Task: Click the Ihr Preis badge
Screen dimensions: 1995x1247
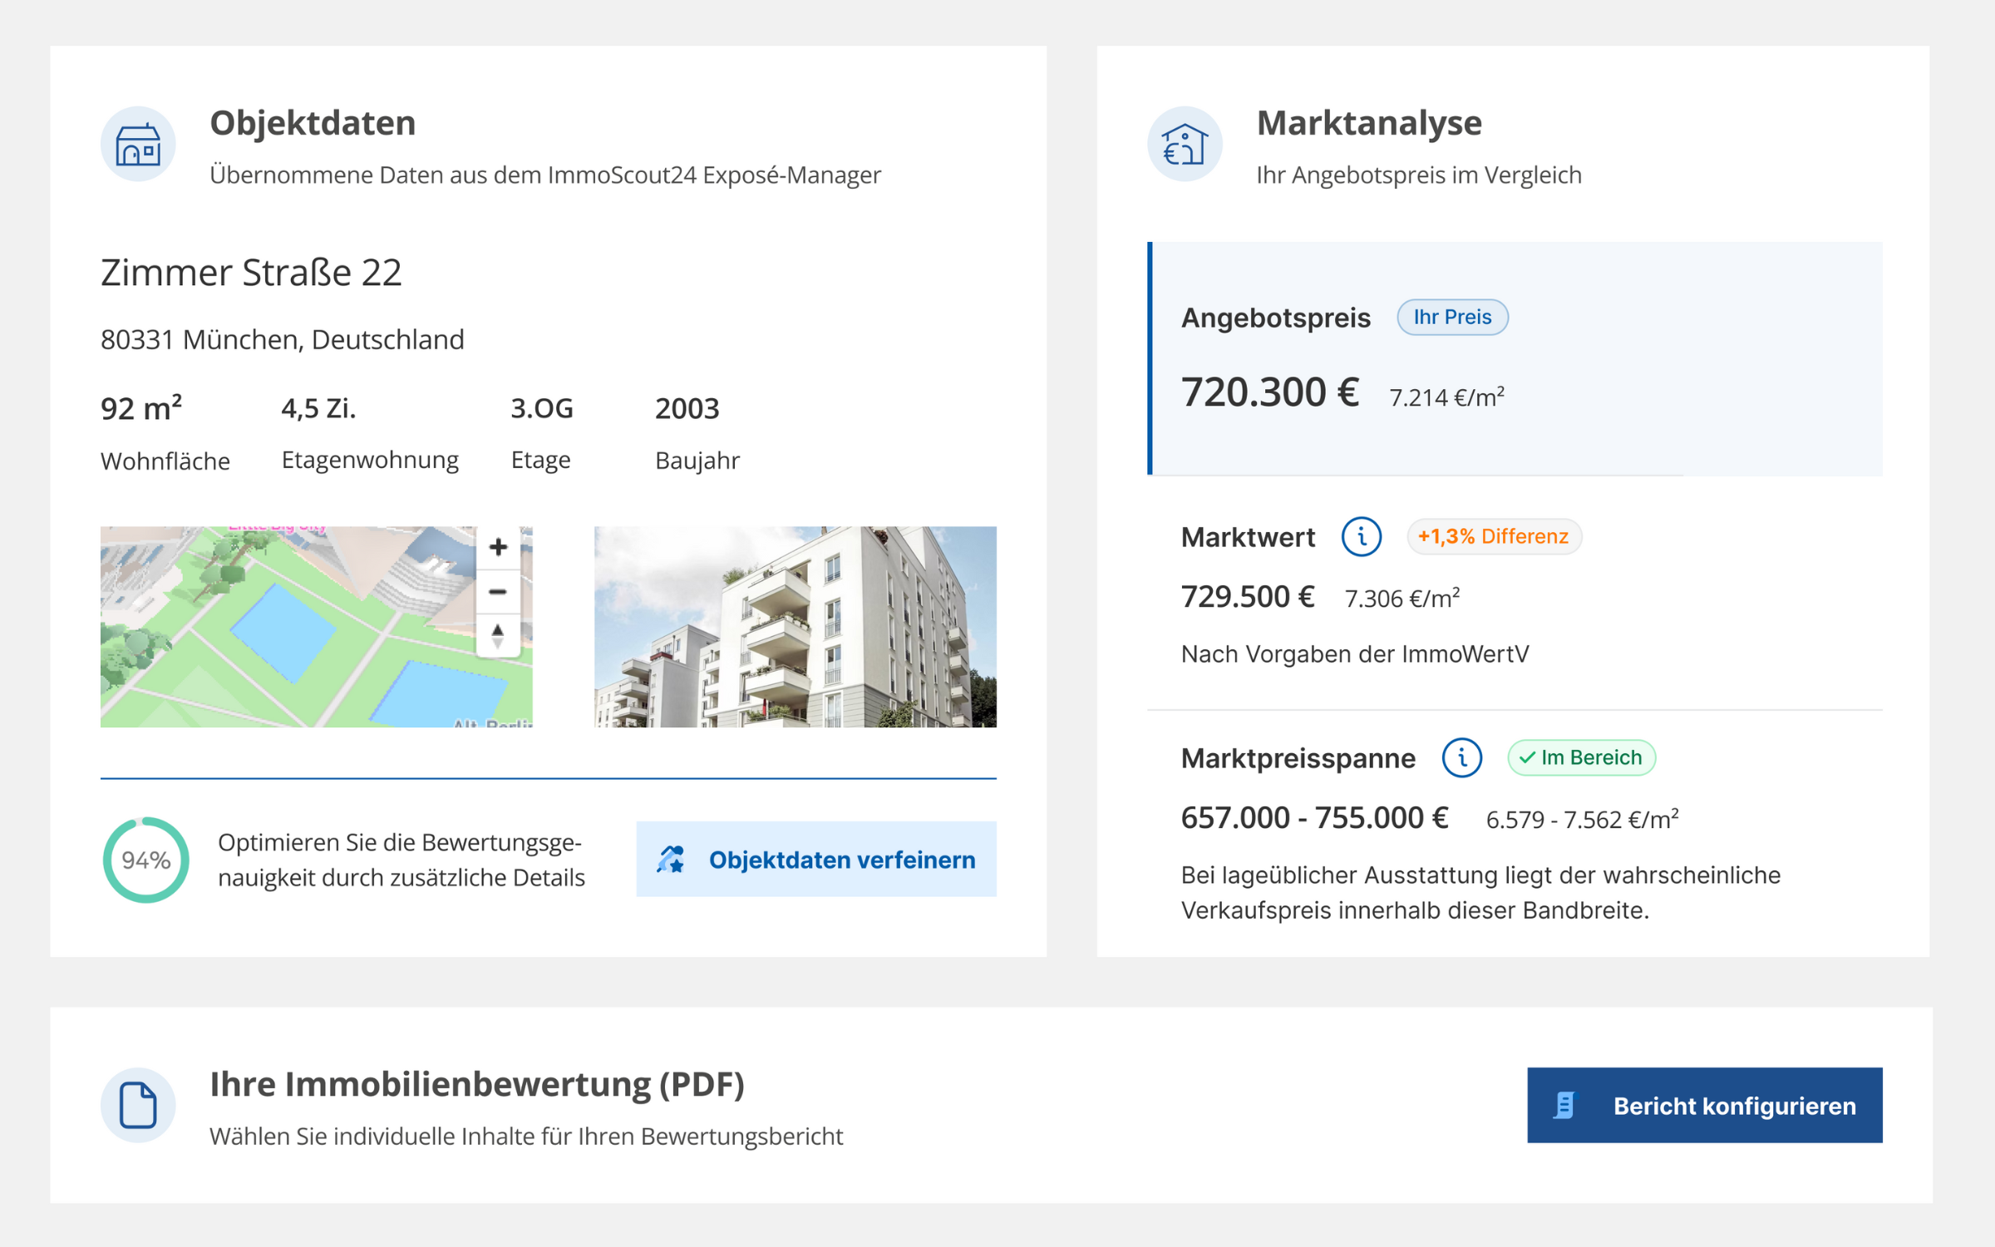Action: pos(1451,318)
